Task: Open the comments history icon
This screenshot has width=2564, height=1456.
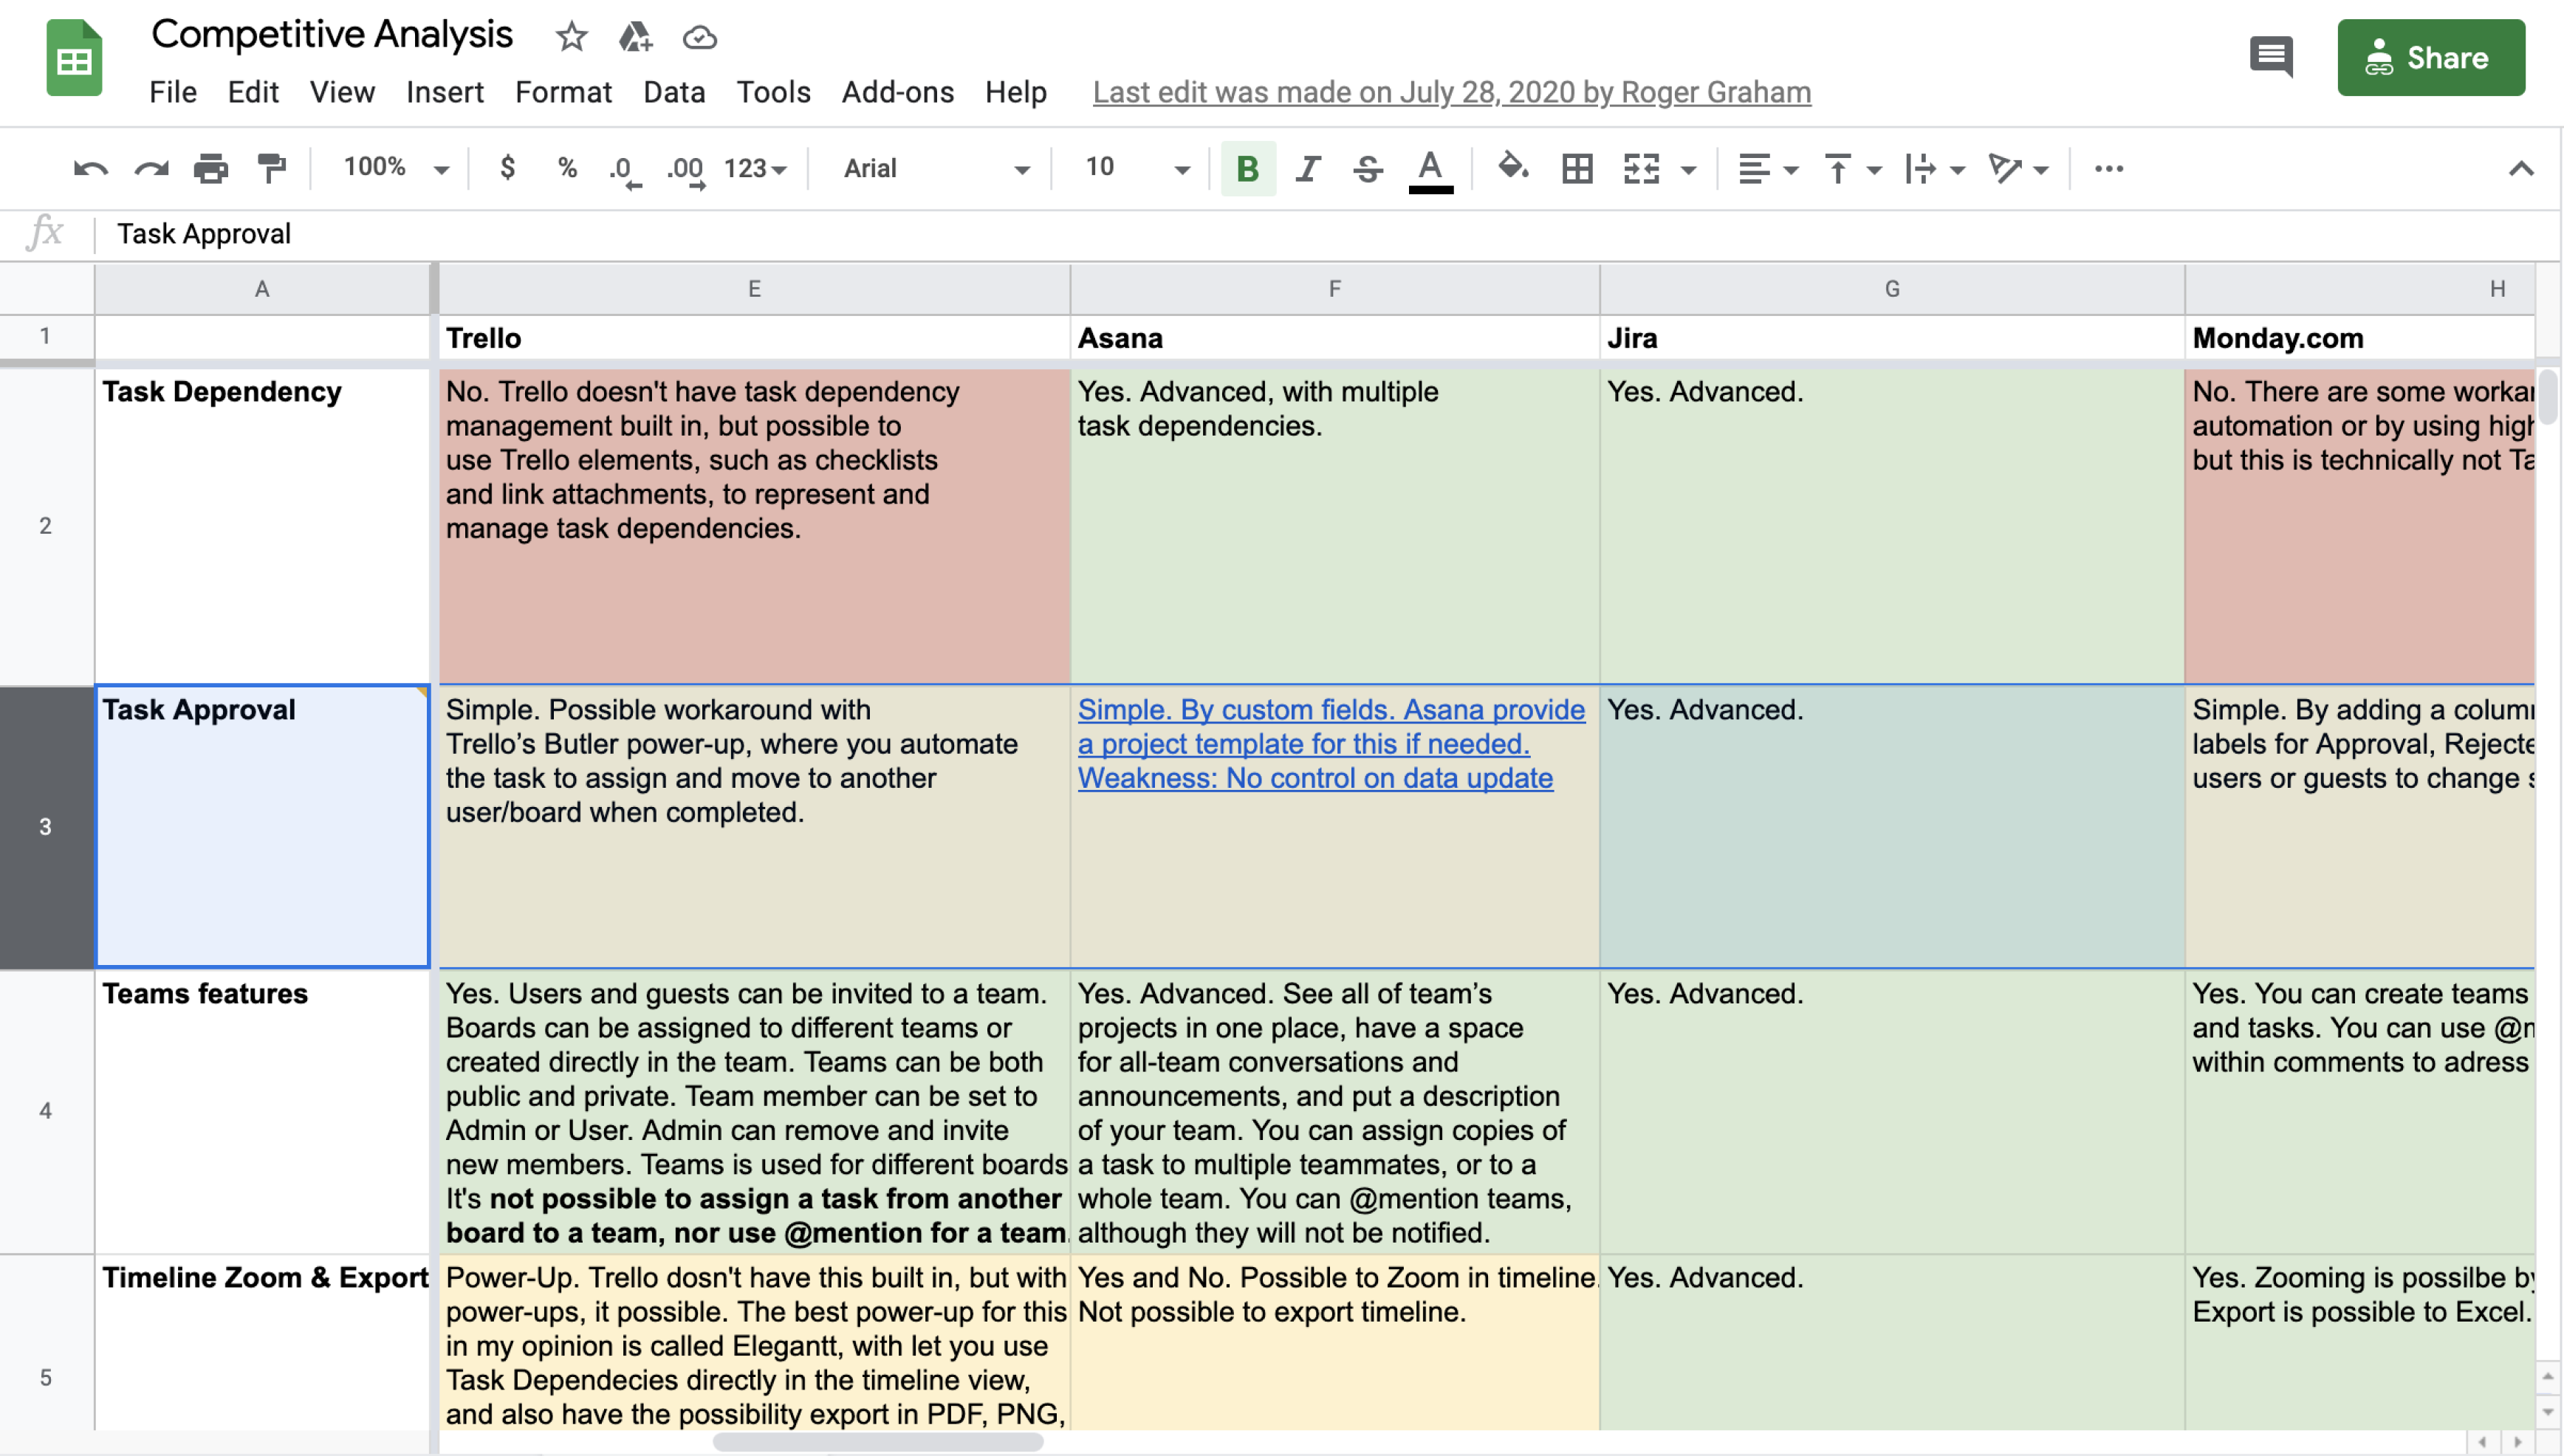Action: click(2270, 56)
